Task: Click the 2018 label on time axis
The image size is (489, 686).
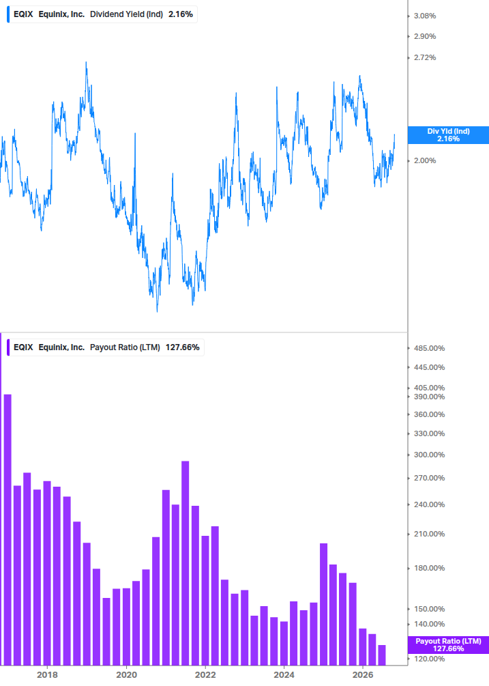Action: (47, 674)
